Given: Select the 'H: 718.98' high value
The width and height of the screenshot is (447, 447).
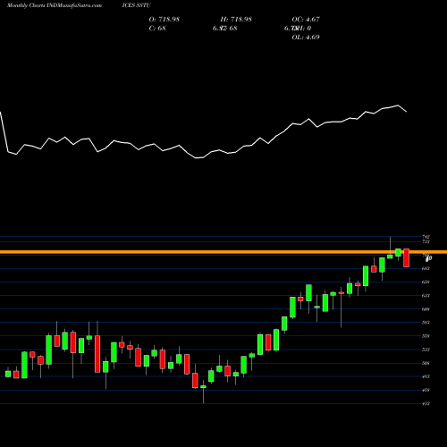Looking at the screenshot, I should pyautogui.click(x=236, y=19).
